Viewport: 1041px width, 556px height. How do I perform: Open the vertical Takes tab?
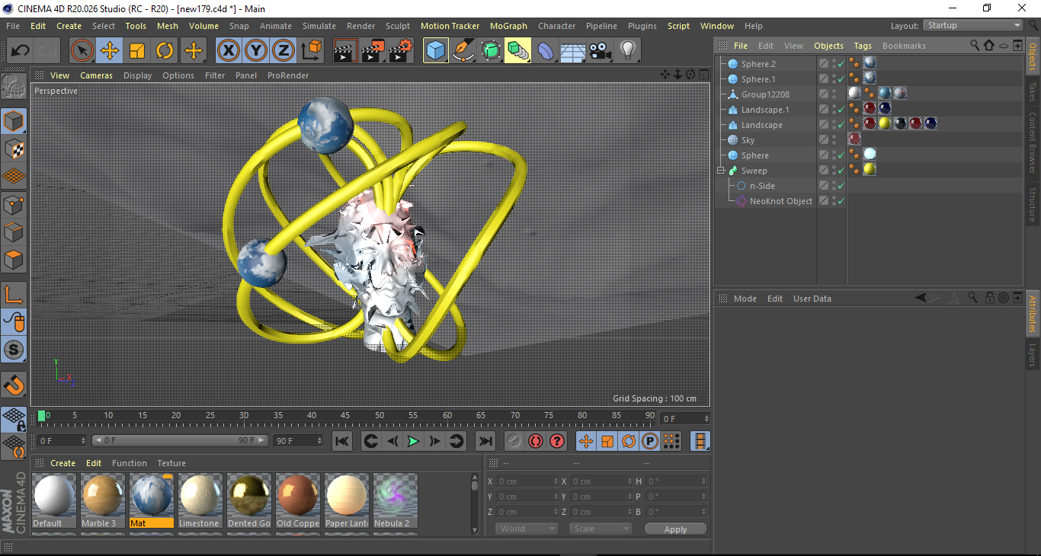coord(1033,91)
